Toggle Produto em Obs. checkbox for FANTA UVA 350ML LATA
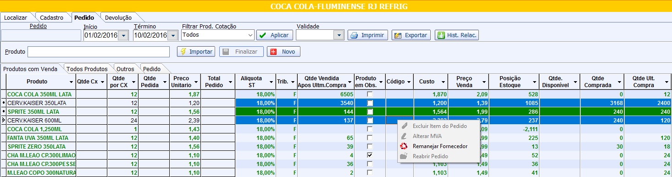672x177 pixels. [x=370, y=138]
